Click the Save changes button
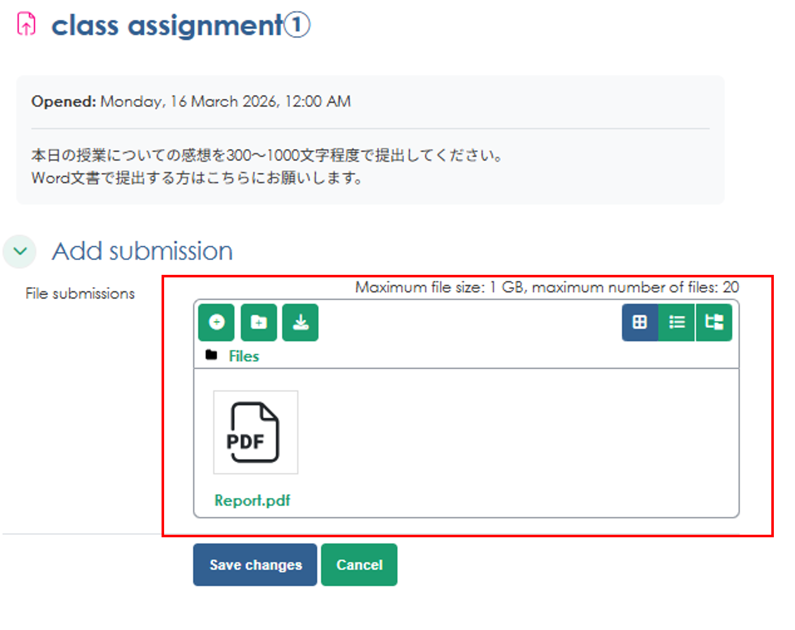795x630 pixels. [255, 564]
